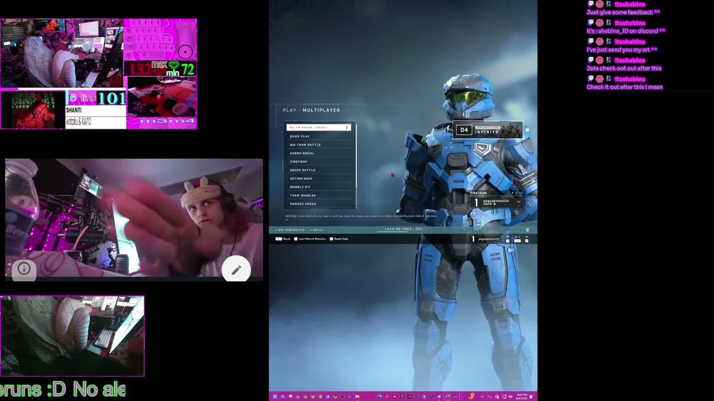The width and height of the screenshot is (714, 401).
Task: Click the chat message "Juts check oot out after this"
Action: [624, 69]
